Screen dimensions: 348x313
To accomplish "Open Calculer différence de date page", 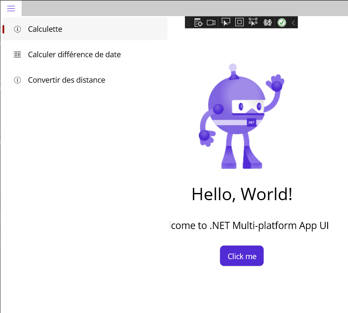I will pyautogui.click(x=85, y=54).
